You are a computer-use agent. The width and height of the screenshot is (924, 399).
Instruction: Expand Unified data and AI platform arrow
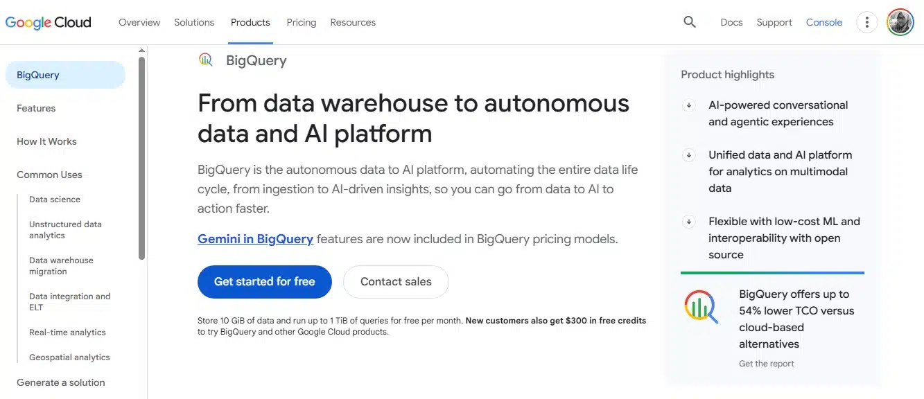[689, 155]
